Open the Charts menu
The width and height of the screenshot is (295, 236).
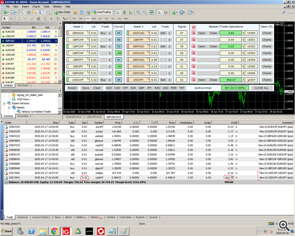[x=36, y=7]
